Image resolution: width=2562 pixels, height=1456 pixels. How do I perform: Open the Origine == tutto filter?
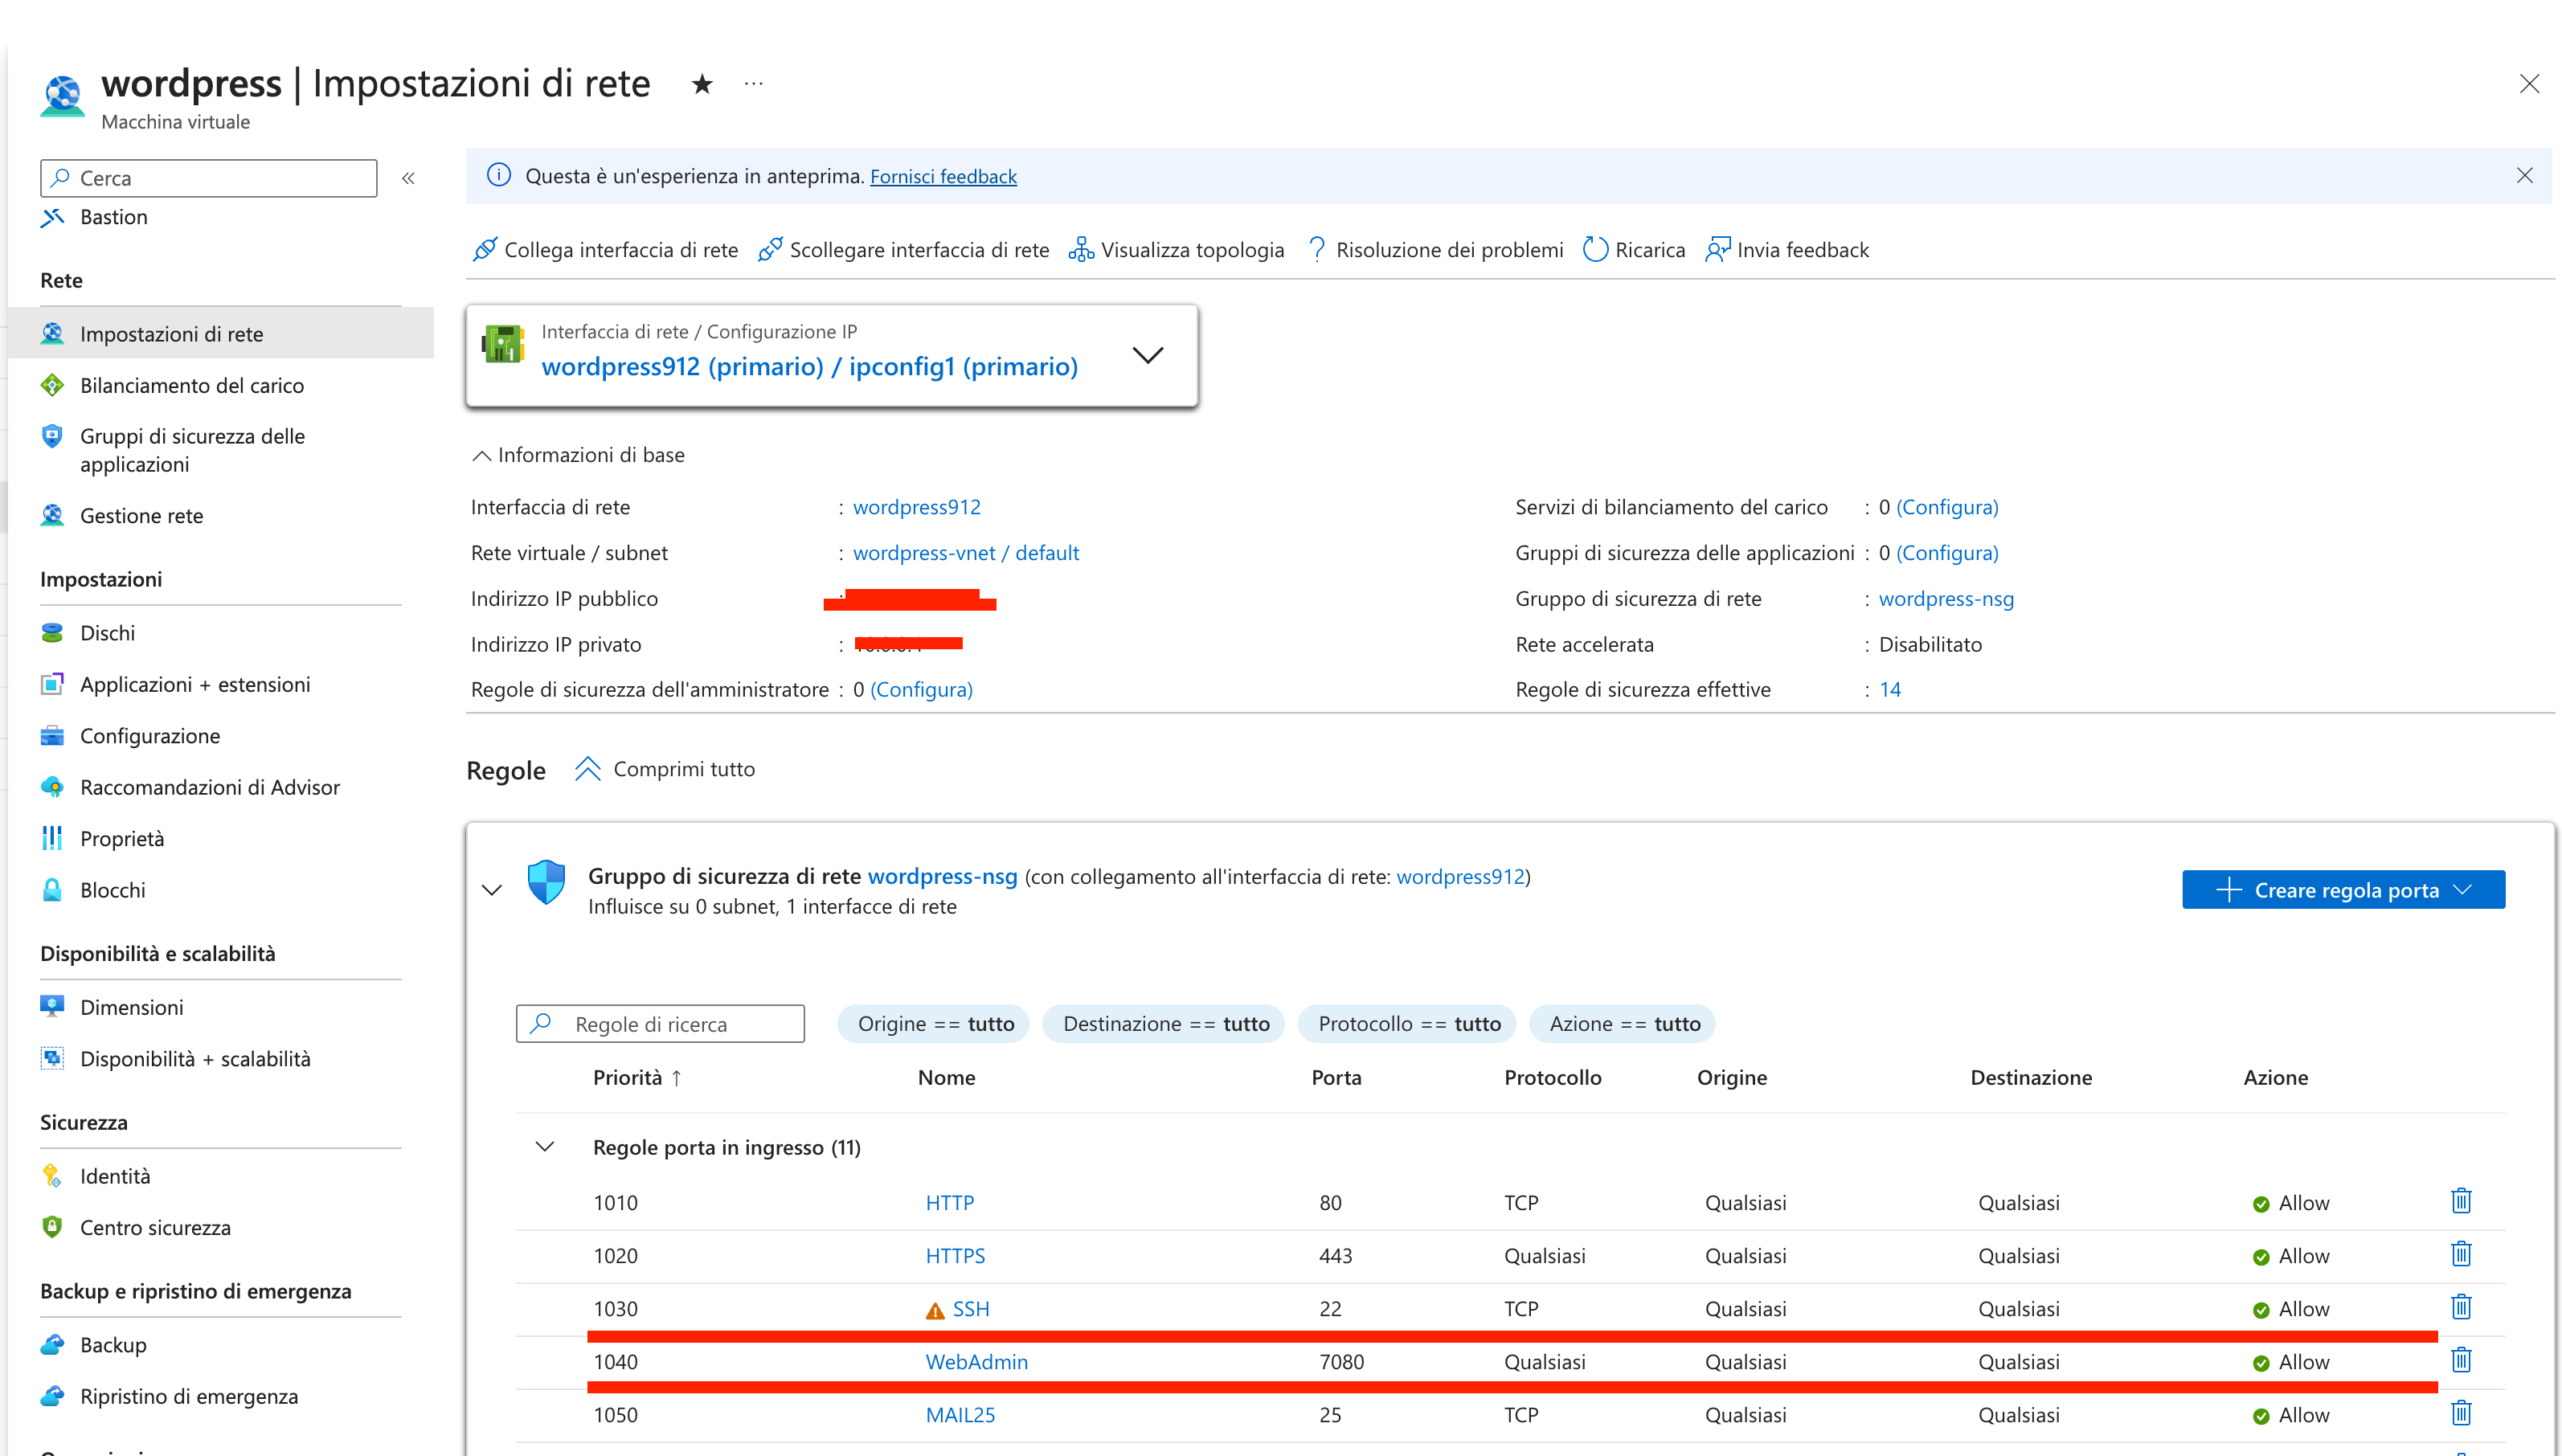(933, 1024)
